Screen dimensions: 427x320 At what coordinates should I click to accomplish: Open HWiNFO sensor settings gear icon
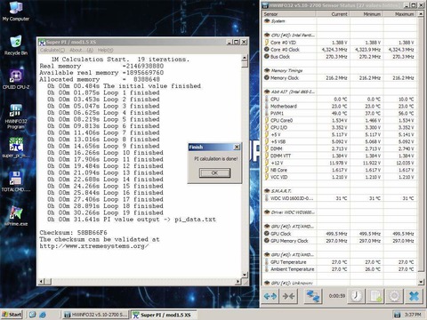pyautogui.click(x=394, y=296)
